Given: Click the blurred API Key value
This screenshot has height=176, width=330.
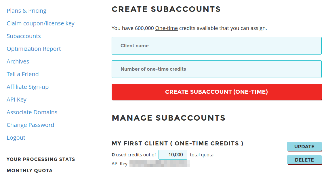Looking at the screenshot, I should 160,164.
